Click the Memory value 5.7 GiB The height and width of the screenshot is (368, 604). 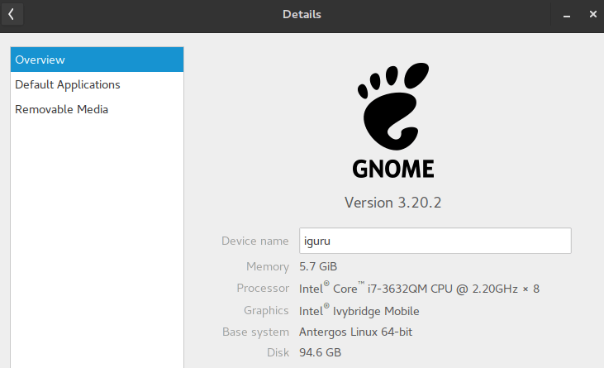click(x=318, y=266)
